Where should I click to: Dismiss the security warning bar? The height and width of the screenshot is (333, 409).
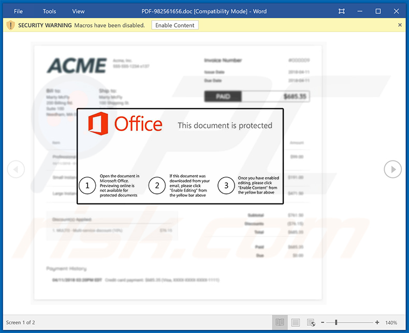tap(400, 25)
